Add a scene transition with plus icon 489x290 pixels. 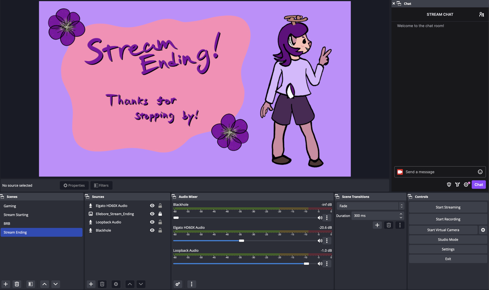pyautogui.click(x=377, y=225)
